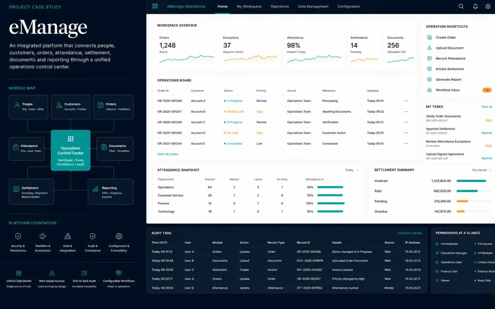Click the Attendance module icon

coord(16,147)
